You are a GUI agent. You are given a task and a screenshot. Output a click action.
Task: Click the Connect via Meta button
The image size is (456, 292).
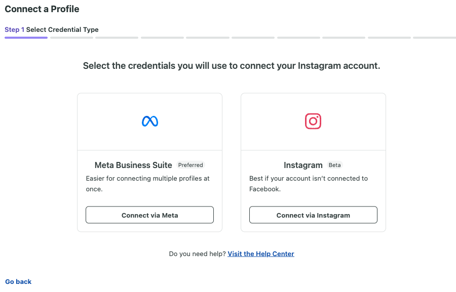pyautogui.click(x=149, y=215)
